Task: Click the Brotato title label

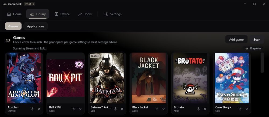Action: point(179,107)
